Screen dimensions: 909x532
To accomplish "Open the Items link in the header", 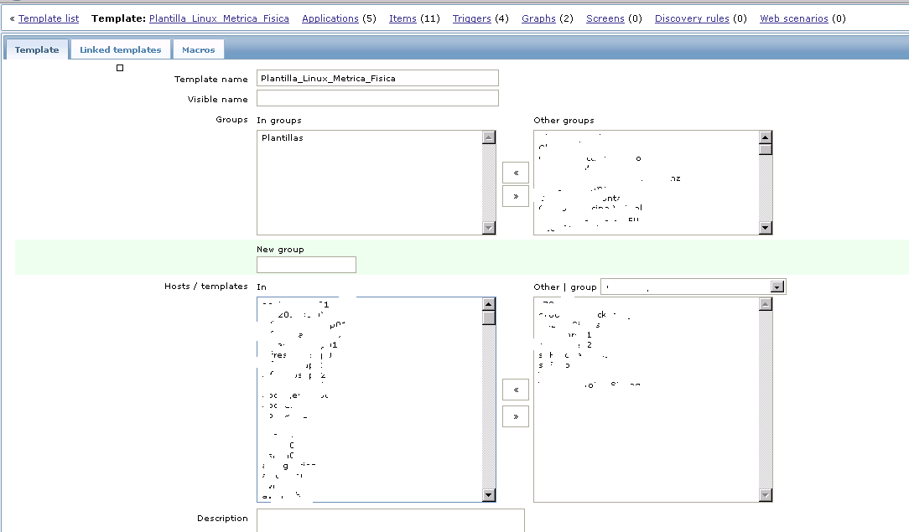I will [403, 18].
